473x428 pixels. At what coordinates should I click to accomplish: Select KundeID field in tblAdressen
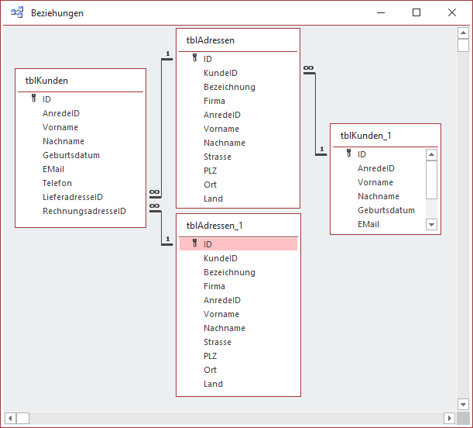(220, 73)
